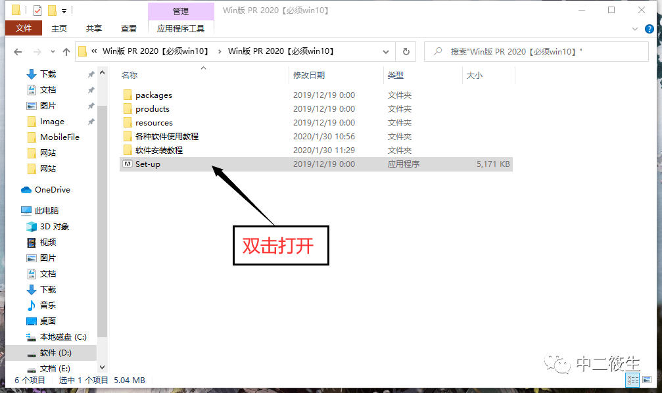Click the refresh icon next to address bar
This screenshot has width=662, height=393.
click(406, 52)
